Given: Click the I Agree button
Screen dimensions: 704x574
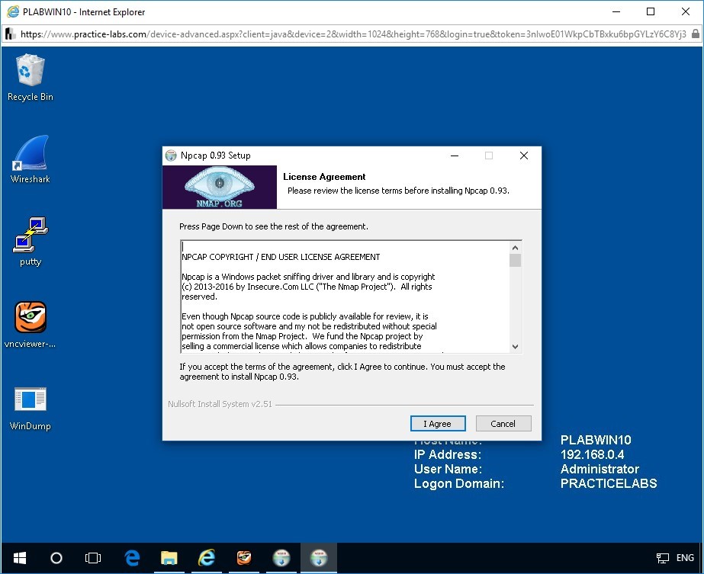Looking at the screenshot, I should pos(438,424).
